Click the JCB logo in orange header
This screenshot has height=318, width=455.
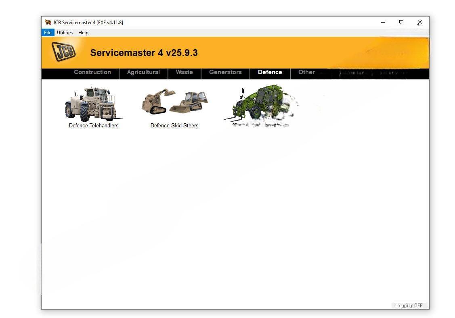coord(64,52)
